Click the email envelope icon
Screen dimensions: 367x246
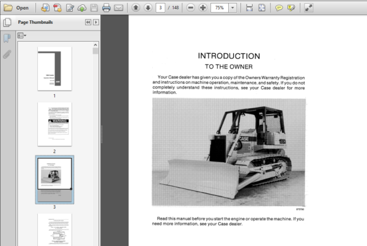tap(119, 8)
